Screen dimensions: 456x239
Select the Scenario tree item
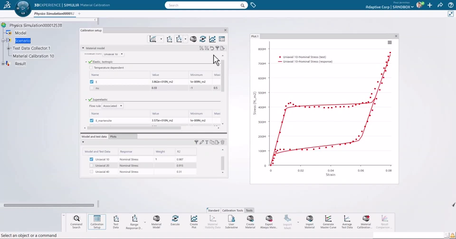pyautogui.click(x=23, y=41)
